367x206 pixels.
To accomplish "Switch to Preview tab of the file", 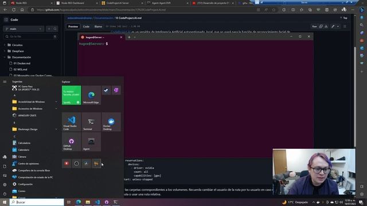I will [73, 26].
